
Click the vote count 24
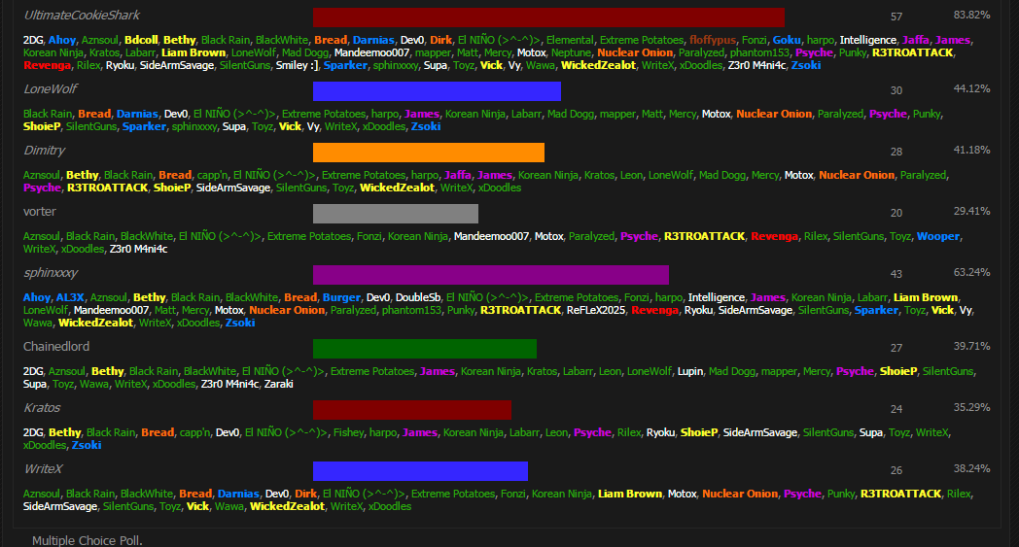click(896, 409)
